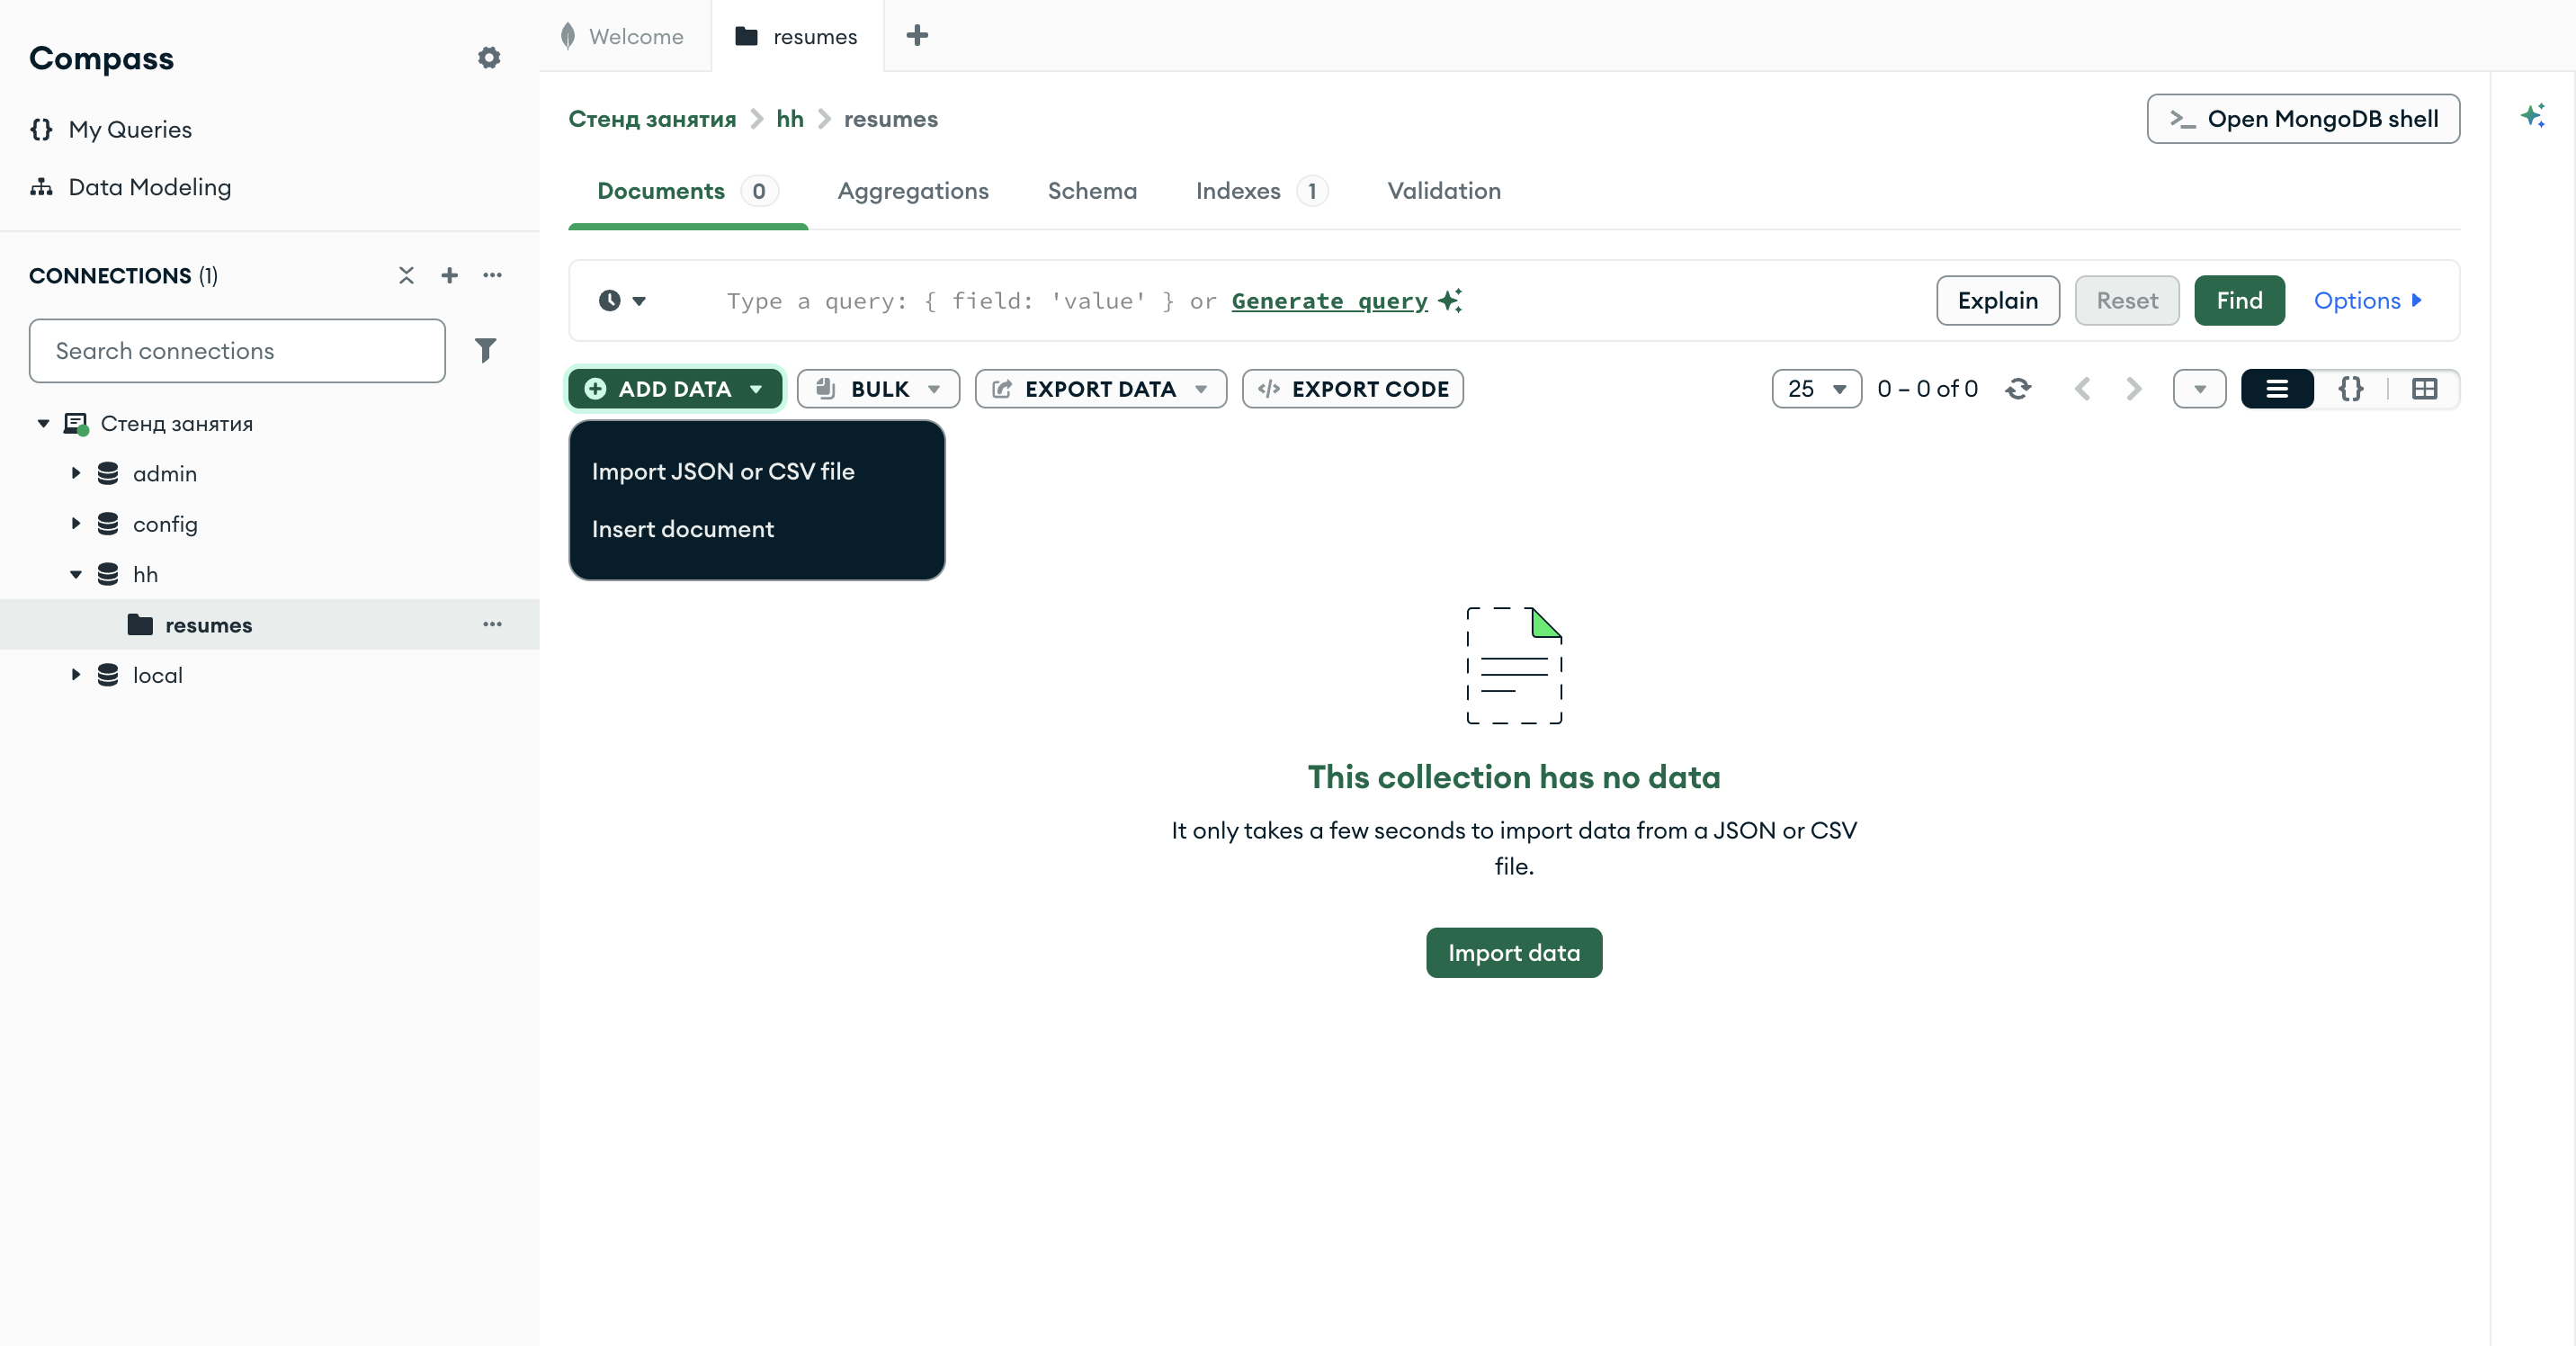This screenshot has height=1346, width=2576.
Task: Open Aggregations tab
Action: [913, 191]
